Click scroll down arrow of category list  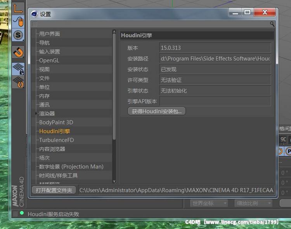point(114,181)
